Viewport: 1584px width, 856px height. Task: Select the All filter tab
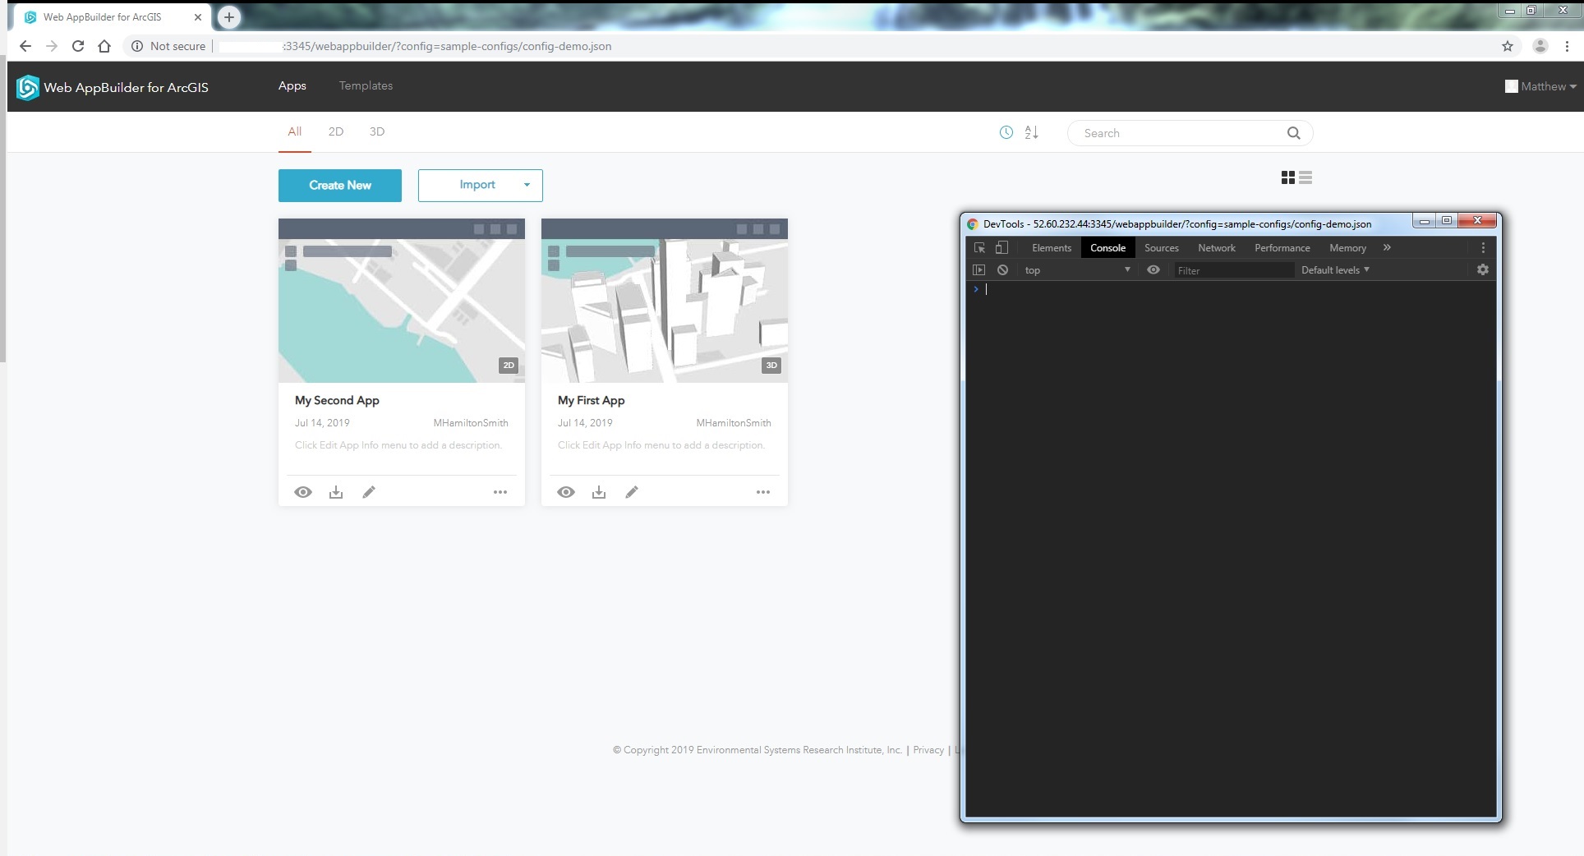[295, 131]
